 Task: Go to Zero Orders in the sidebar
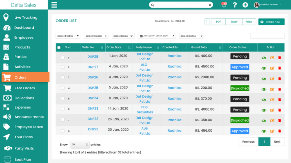click(25, 88)
